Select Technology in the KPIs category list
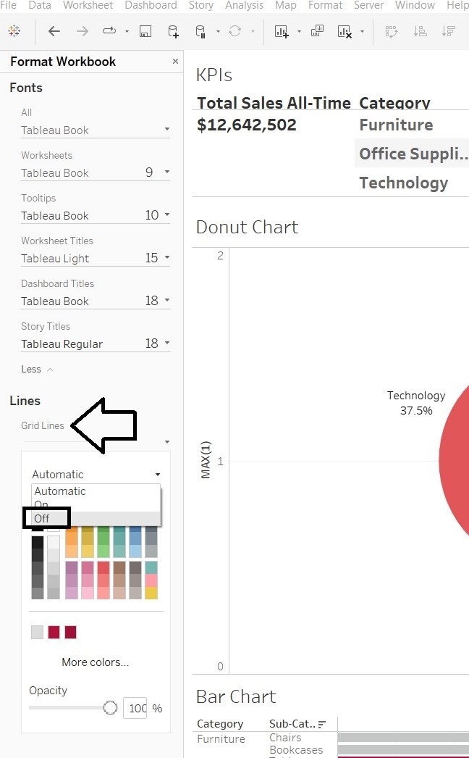The image size is (469, 758). (404, 183)
